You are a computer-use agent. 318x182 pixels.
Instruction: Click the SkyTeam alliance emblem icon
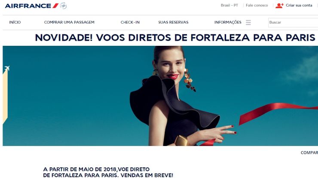(64, 6)
